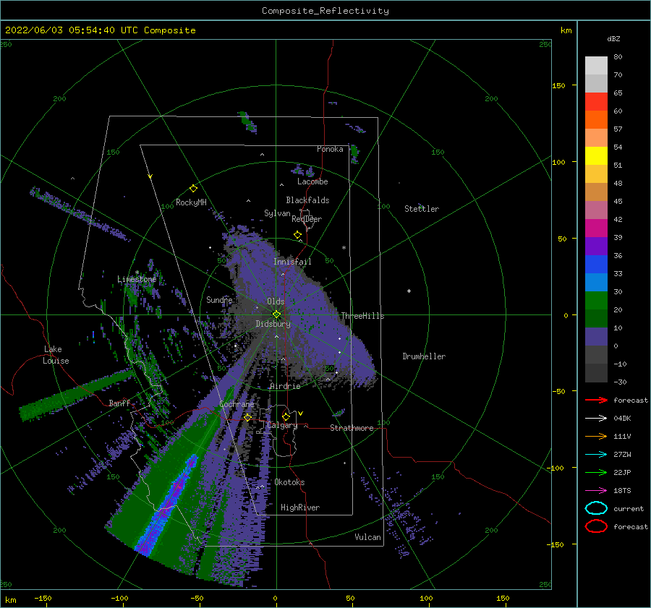
Task: Click the Stettler location label
Action: coord(422,209)
